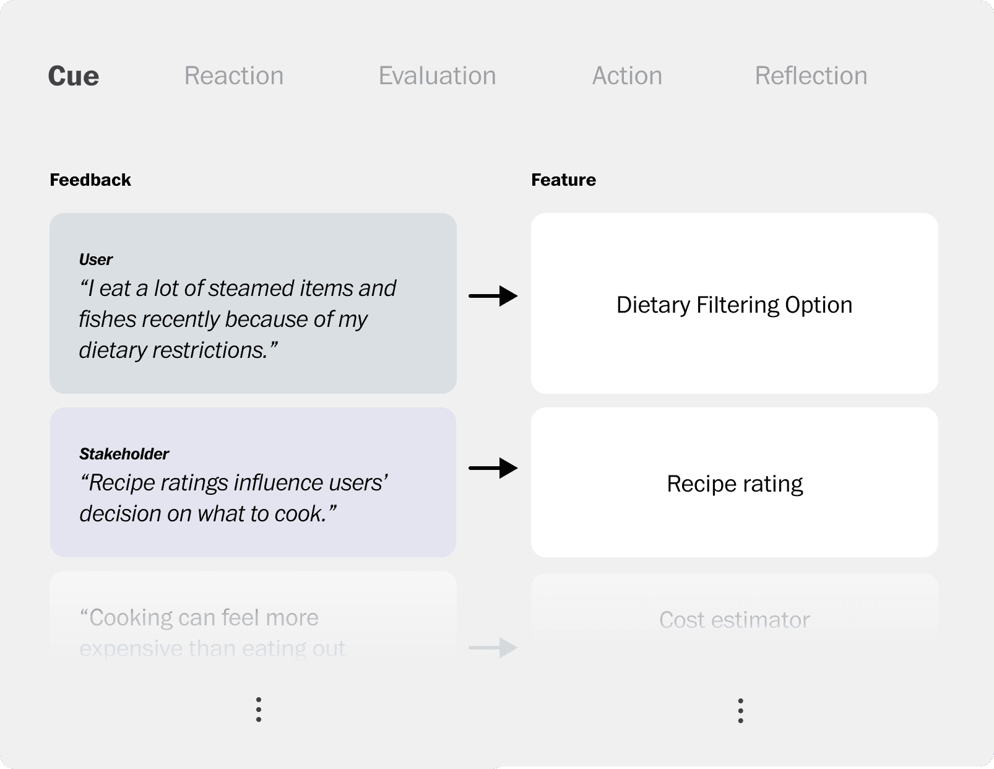Open the Reflection tab

[811, 76]
